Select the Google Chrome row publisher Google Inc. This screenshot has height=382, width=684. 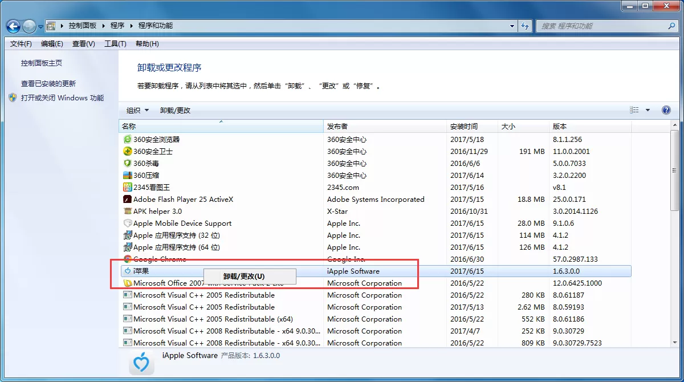[x=346, y=259]
